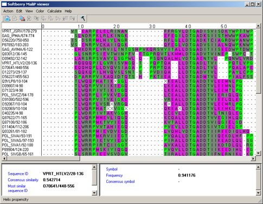Viewport: 263px width, 204px height.
Task: Click the horizontal scrollbar right arrow
Action: tap(253, 158)
